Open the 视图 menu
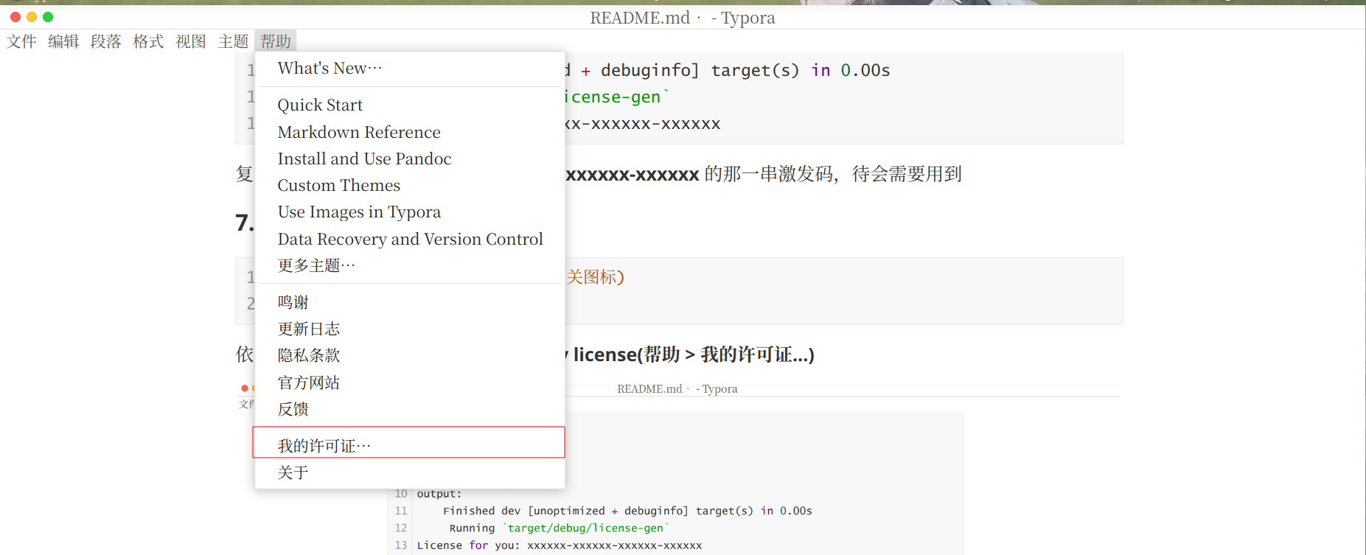 click(x=191, y=41)
